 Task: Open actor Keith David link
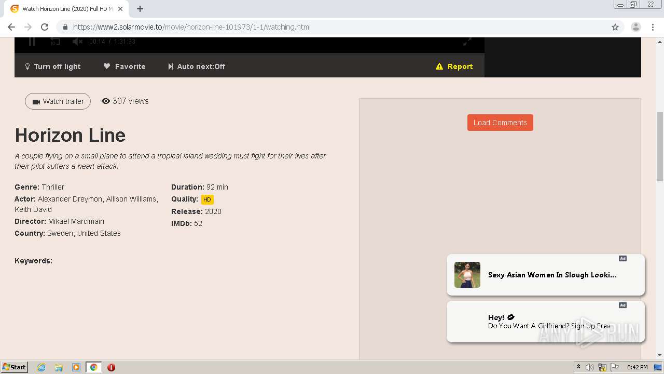33,209
